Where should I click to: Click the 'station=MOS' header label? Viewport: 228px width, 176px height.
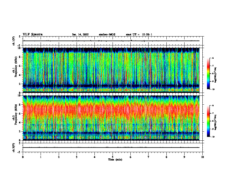[x=107, y=35]
